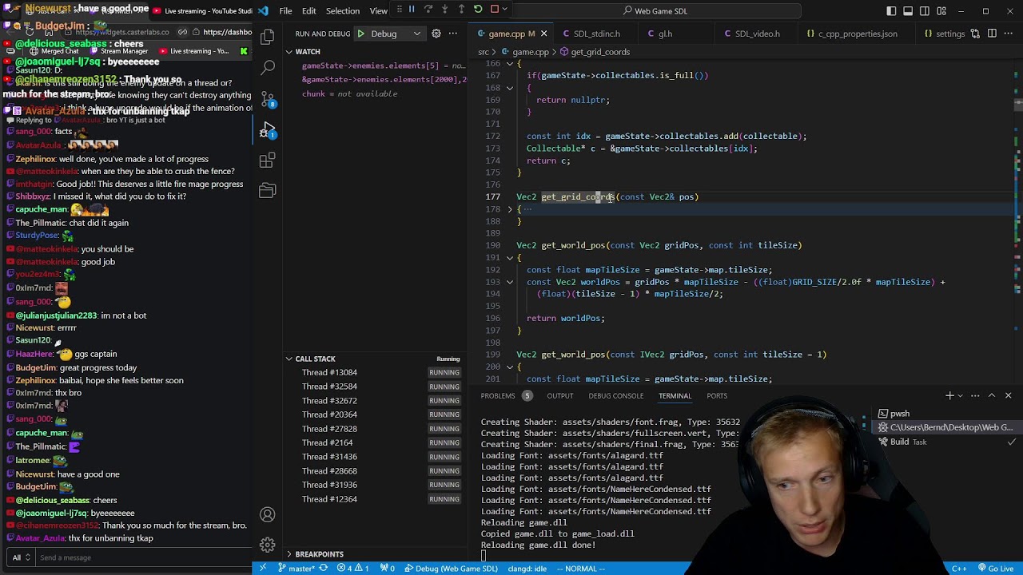This screenshot has height=575, width=1023.
Task: Open the Selection menu
Action: (x=342, y=10)
